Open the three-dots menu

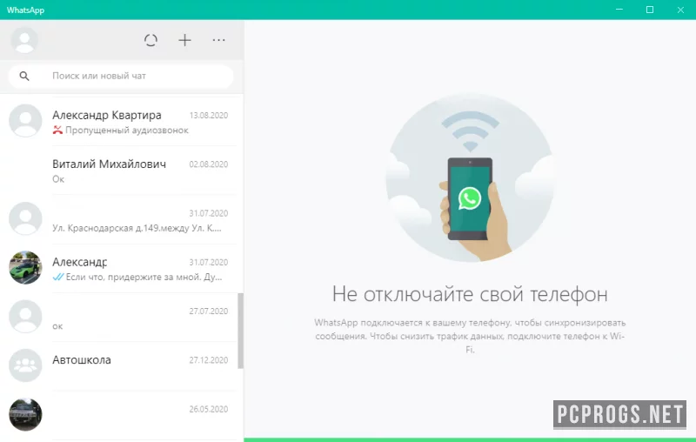[219, 40]
